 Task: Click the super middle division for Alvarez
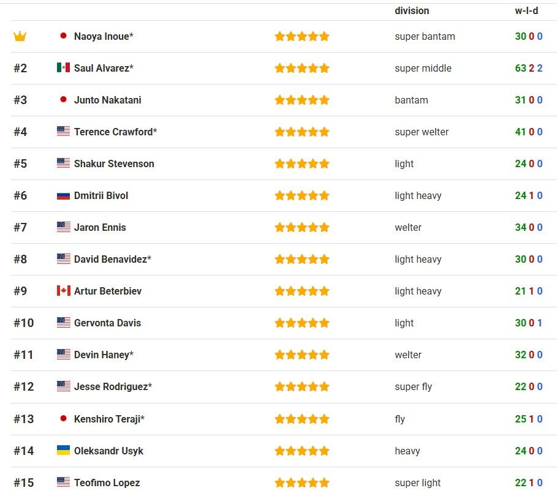(423, 69)
